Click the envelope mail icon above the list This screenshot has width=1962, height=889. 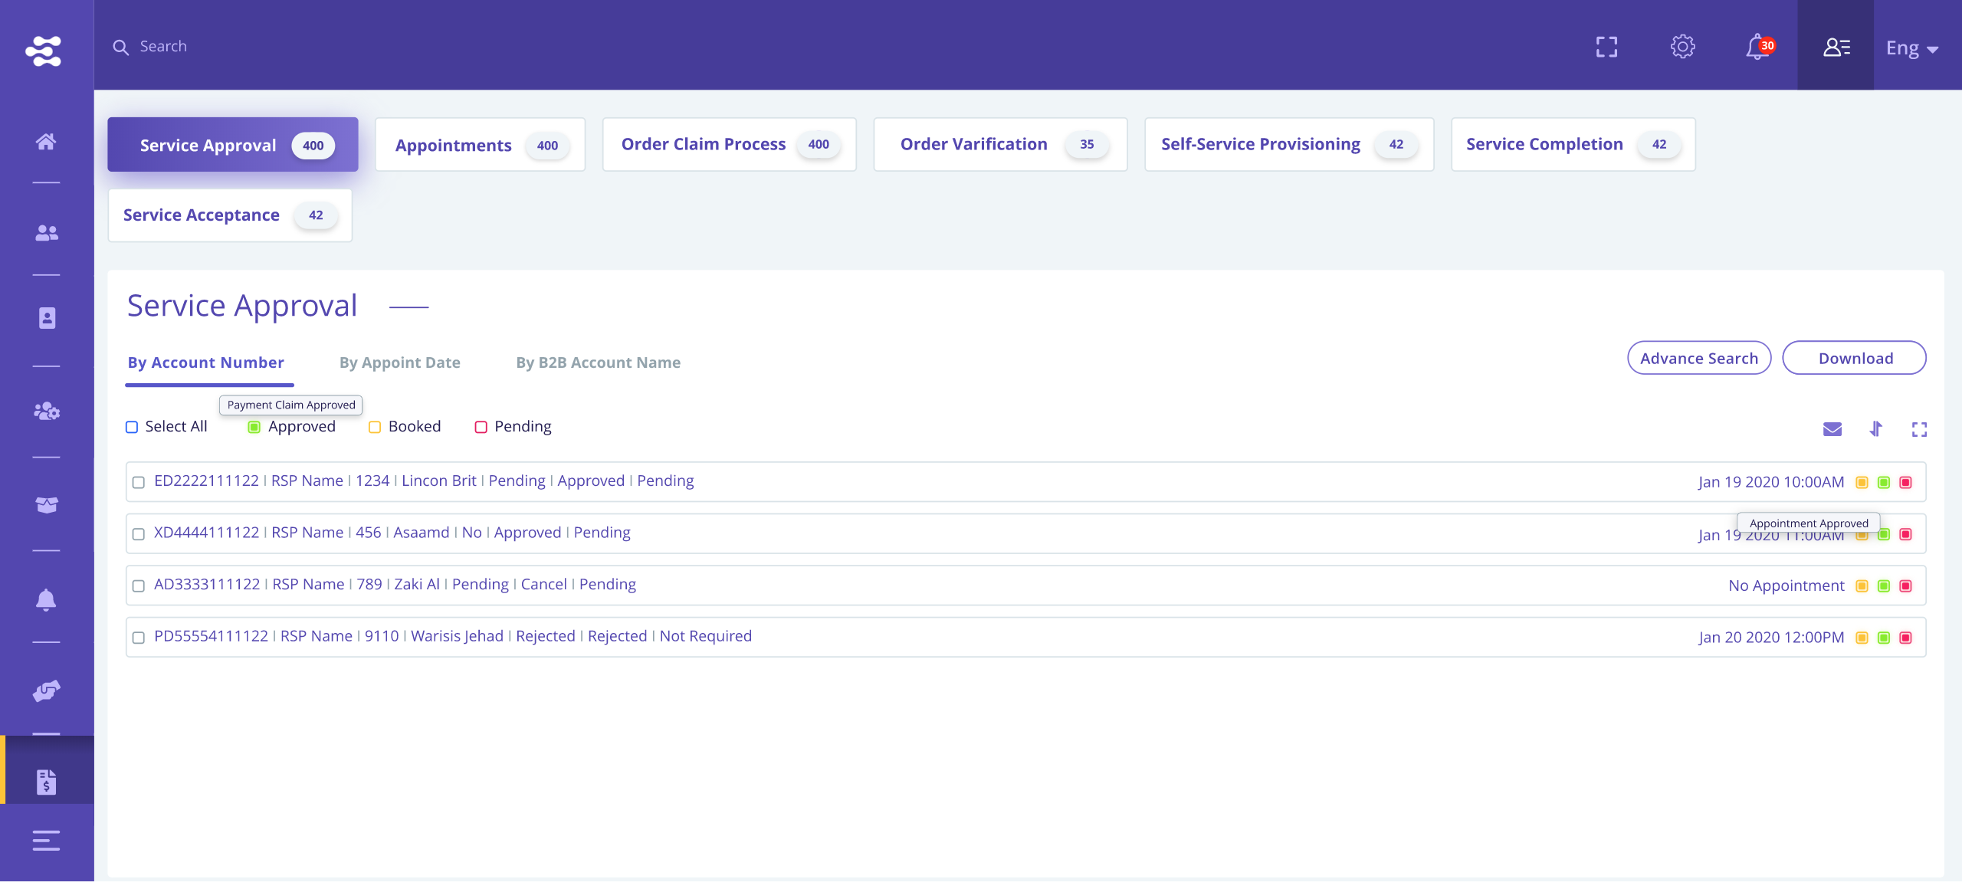[1832, 429]
